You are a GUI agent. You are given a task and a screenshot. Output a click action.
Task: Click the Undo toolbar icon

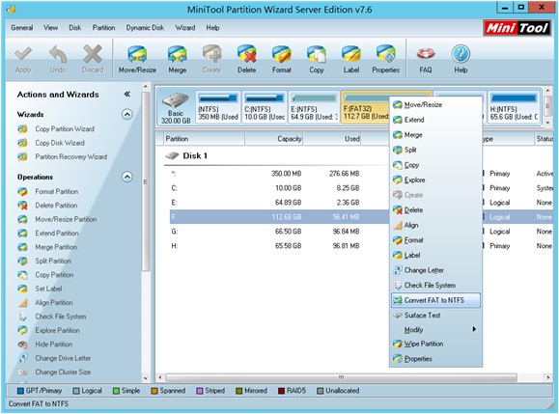click(x=58, y=60)
